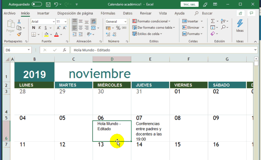Align text to top
Viewport: 261px width, 160px height.
coord(75,21)
